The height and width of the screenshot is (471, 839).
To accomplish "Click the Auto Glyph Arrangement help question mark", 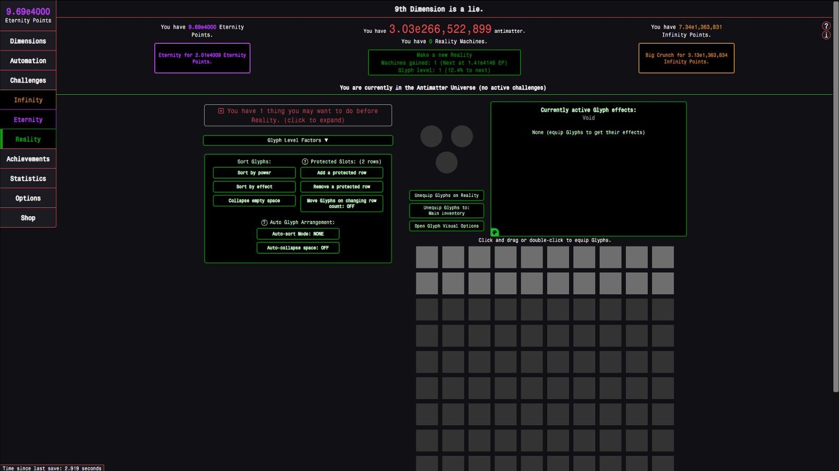I will tap(264, 222).
